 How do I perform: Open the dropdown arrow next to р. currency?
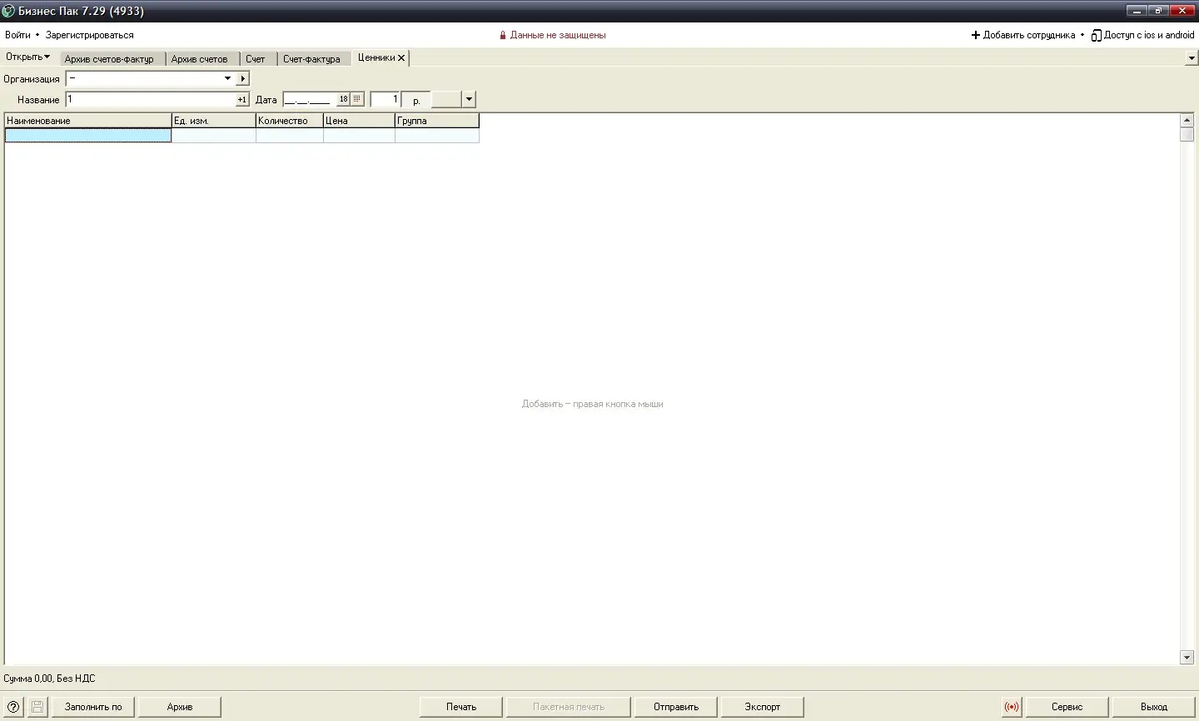469,99
